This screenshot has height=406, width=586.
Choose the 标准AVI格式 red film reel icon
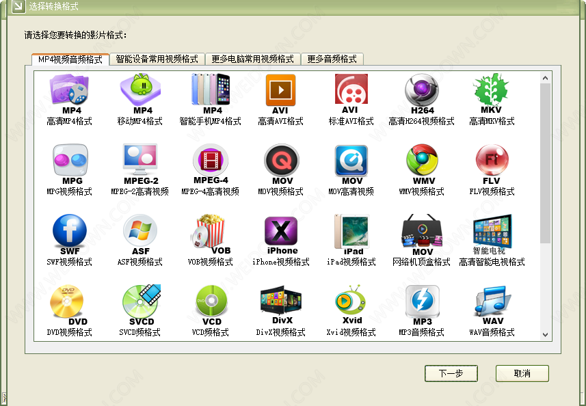coord(351,89)
